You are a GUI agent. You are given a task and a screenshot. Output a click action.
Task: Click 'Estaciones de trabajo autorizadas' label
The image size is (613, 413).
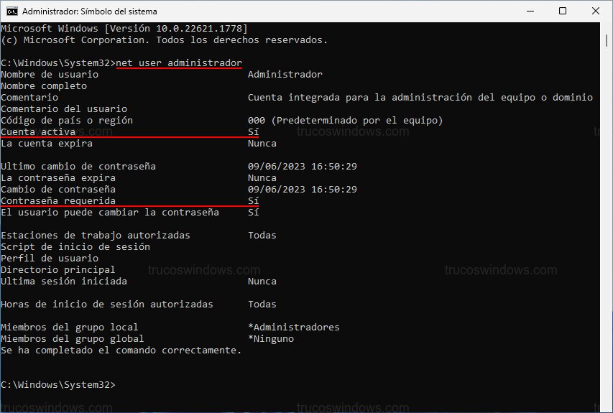(x=96, y=235)
